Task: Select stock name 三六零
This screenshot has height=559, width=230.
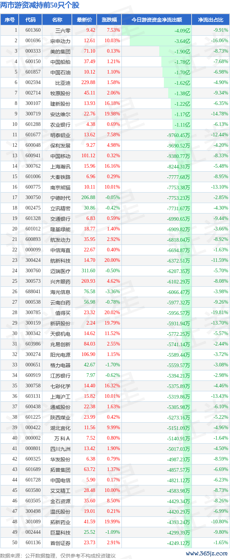Action: (63, 30)
